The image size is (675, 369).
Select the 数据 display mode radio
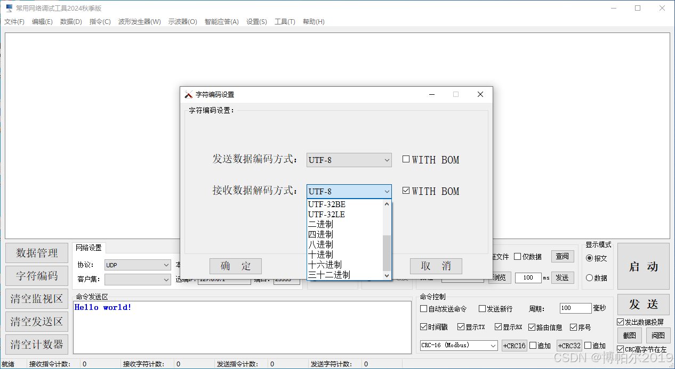point(589,278)
